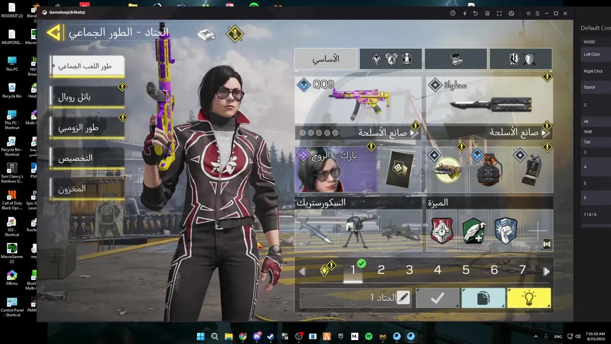The image size is (611, 344).
Task: Toggle Gameloop fullscreen icon
Action: 499,13
